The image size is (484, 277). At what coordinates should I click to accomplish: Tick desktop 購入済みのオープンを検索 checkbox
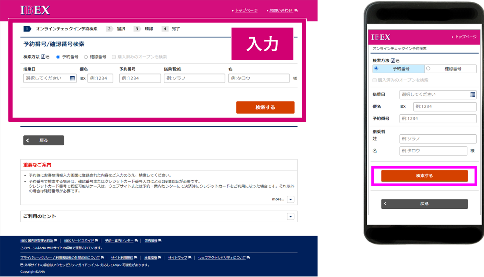click(114, 57)
